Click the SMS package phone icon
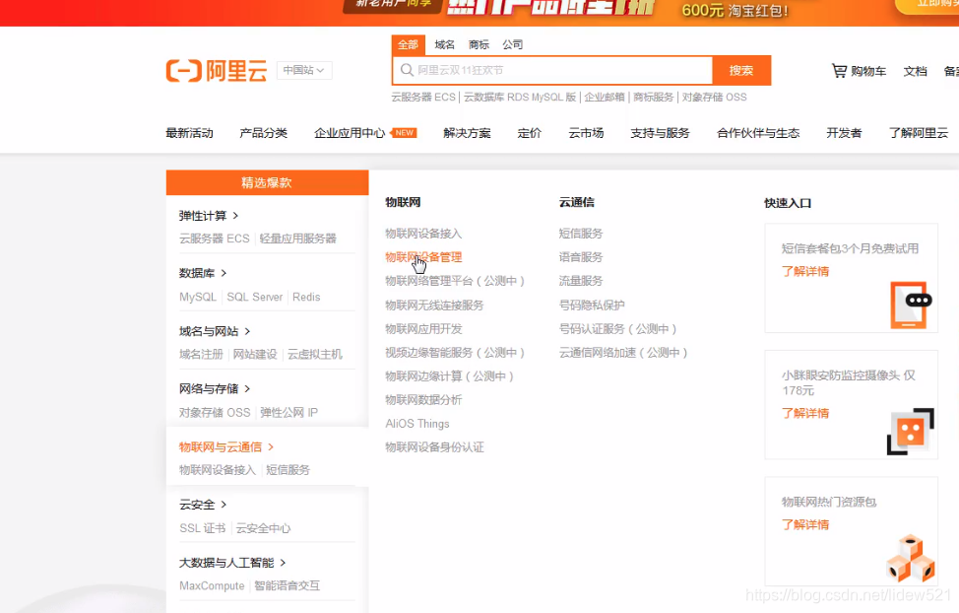The width and height of the screenshot is (959, 613). (911, 305)
